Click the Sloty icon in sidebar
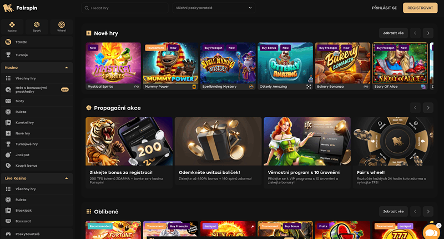 8,101
